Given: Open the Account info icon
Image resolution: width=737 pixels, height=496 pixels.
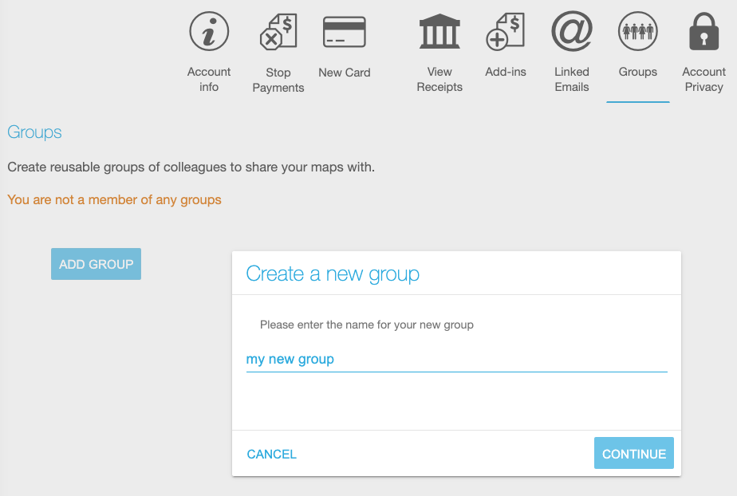Looking at the screenshot, I should coord(209,31).
